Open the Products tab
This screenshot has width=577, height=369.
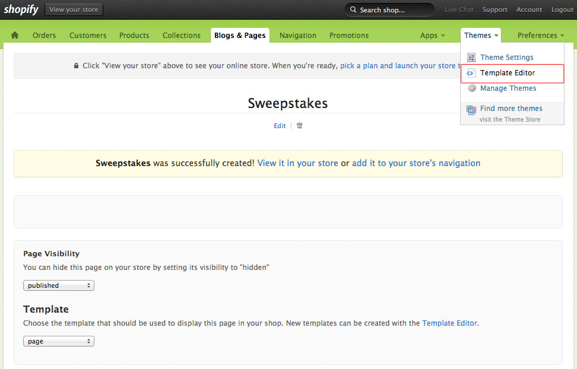134,36
